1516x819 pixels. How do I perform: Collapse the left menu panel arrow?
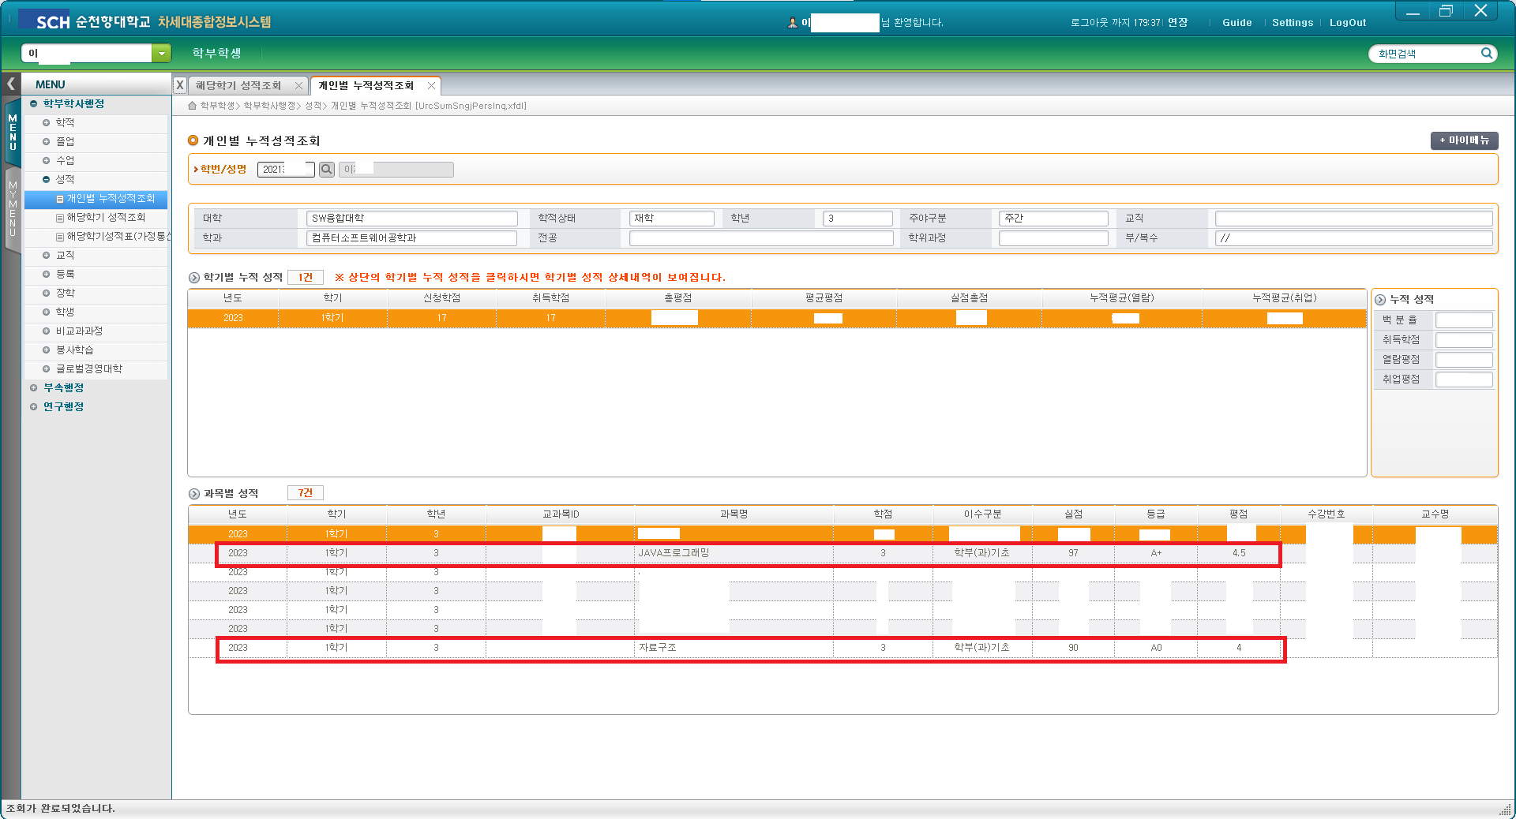tap(11, 84)
